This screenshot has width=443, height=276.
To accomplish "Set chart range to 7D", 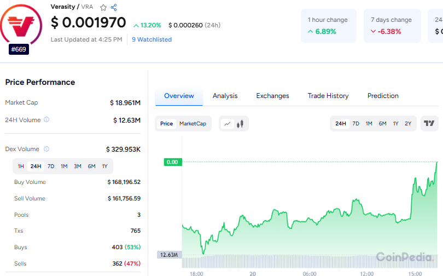I will 355,124.
